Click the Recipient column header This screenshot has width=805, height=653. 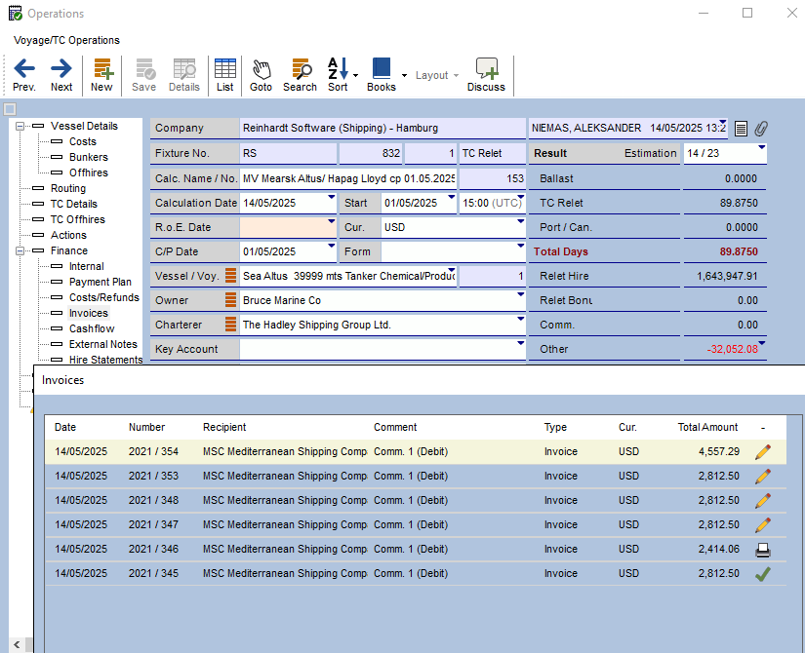click(224, 427)
